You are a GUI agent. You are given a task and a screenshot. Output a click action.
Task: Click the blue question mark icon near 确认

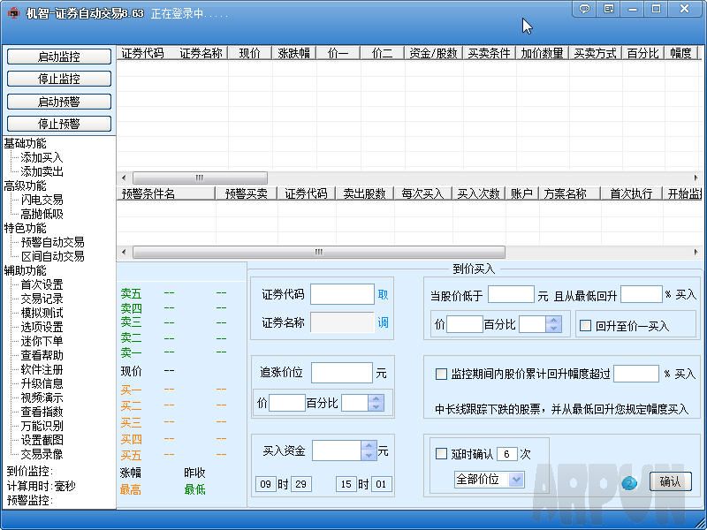[627, 483]
